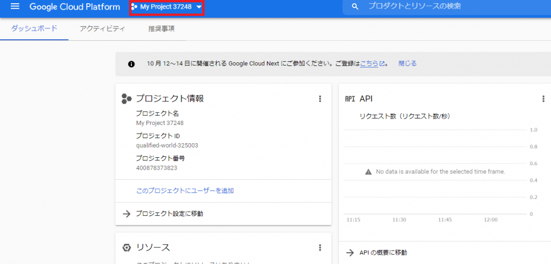Click the 11:15 time axis label

[x=353, y=220]
